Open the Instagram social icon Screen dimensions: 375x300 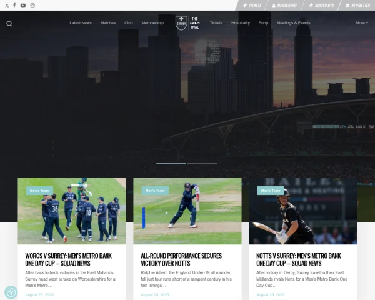coord(32,5)
